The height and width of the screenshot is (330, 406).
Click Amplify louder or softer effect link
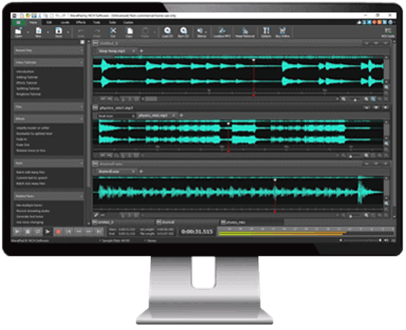(x=32, y=128)
